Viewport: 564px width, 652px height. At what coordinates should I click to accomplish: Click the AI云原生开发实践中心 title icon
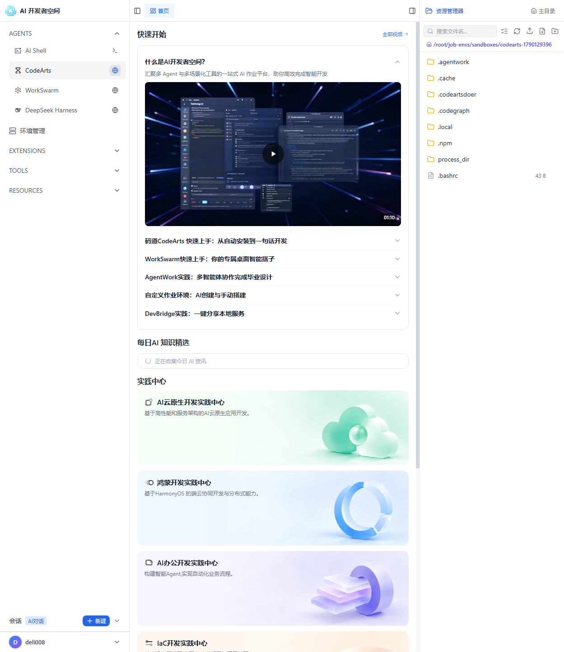tap(149, 402)
